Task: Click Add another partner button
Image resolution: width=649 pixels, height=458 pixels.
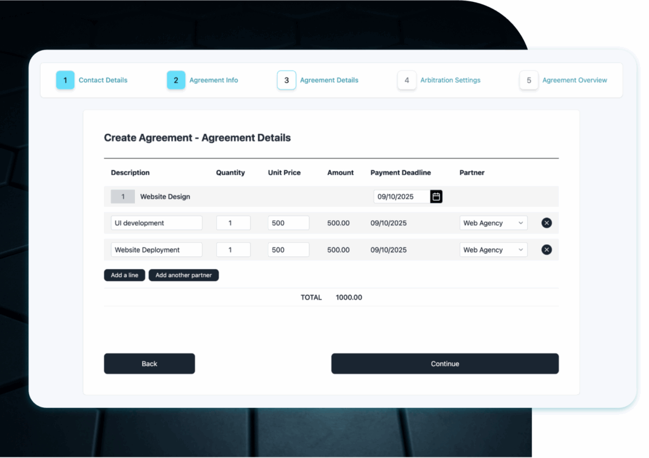Action: tap(183, 275)
